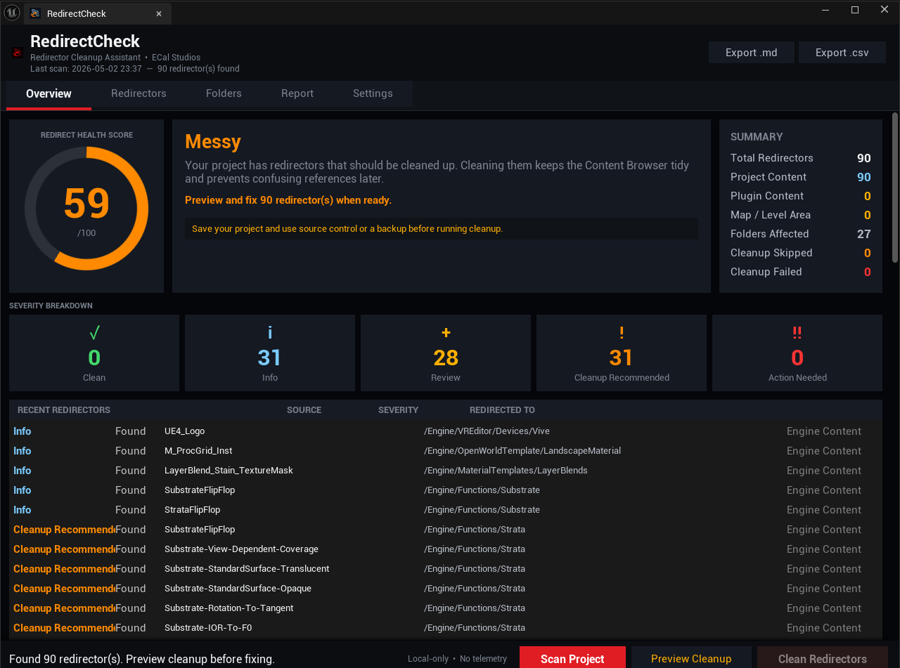This screenshot has height=668, width=900.
Task: Click the 'Found 90 redirector(s)' status message
Action: click(141, 659)
